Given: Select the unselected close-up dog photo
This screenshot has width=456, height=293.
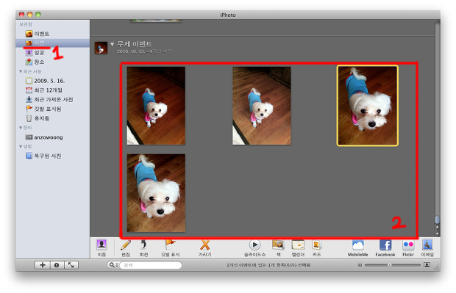Looking at the screenshot, I should pyautogui.click(x=156, y=193).
